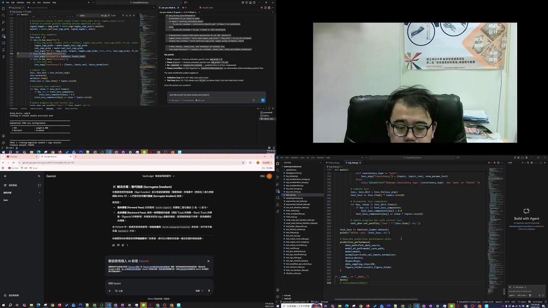Open Gemini main menu hamburger
Image resolution: width=548 pixels, height=308 pixels.
(x=5, y=176)
